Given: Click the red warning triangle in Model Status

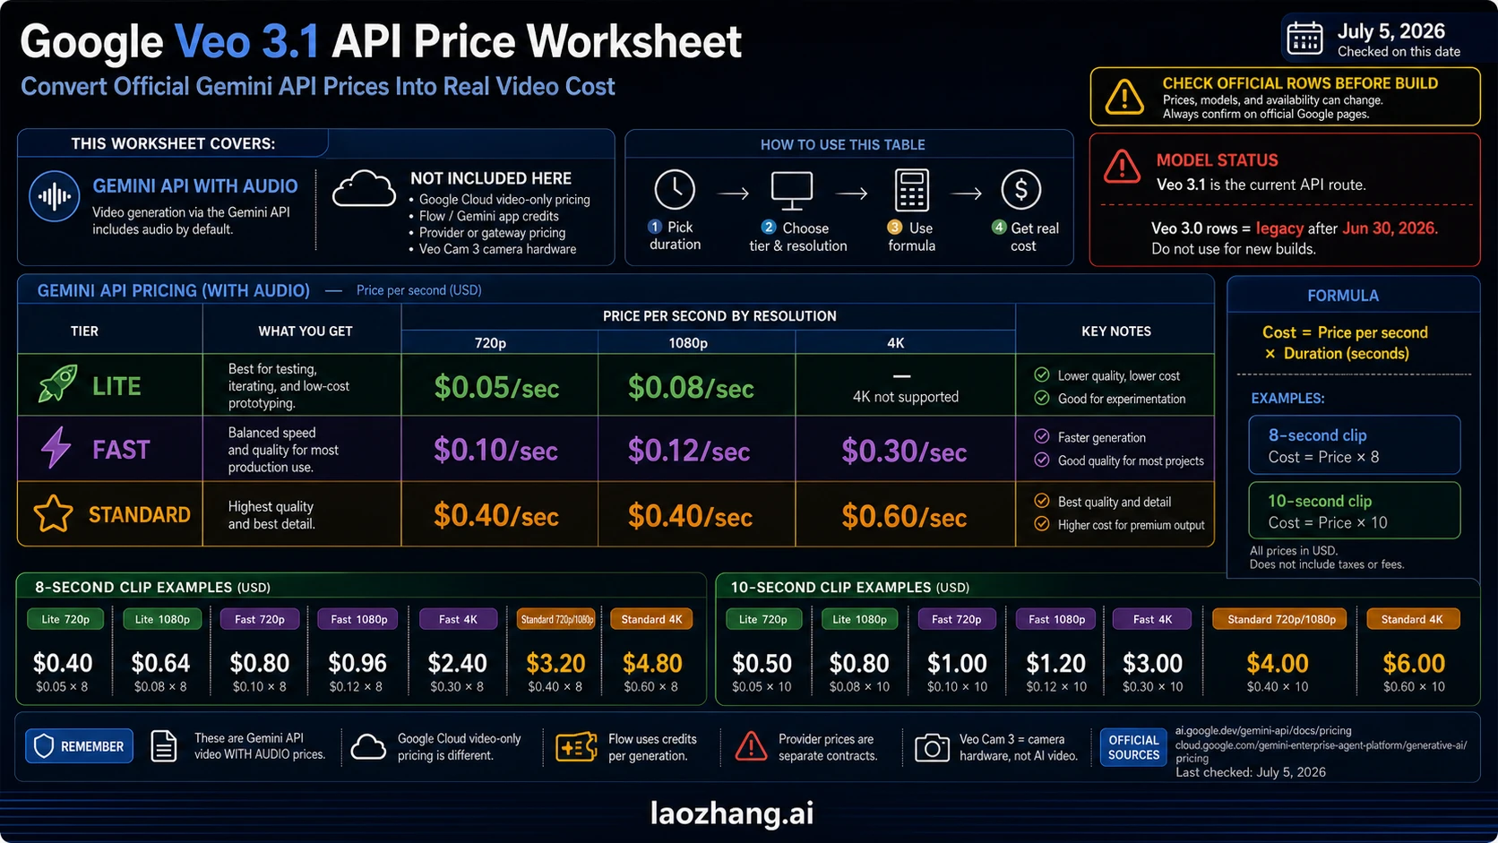Looking at the screenshot, I should 1122,167.
